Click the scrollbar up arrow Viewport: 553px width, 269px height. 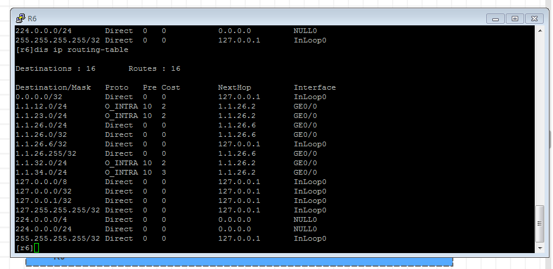coord(540,31)
